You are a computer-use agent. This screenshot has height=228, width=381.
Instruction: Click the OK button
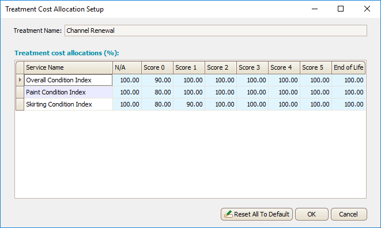click(311, 214)
